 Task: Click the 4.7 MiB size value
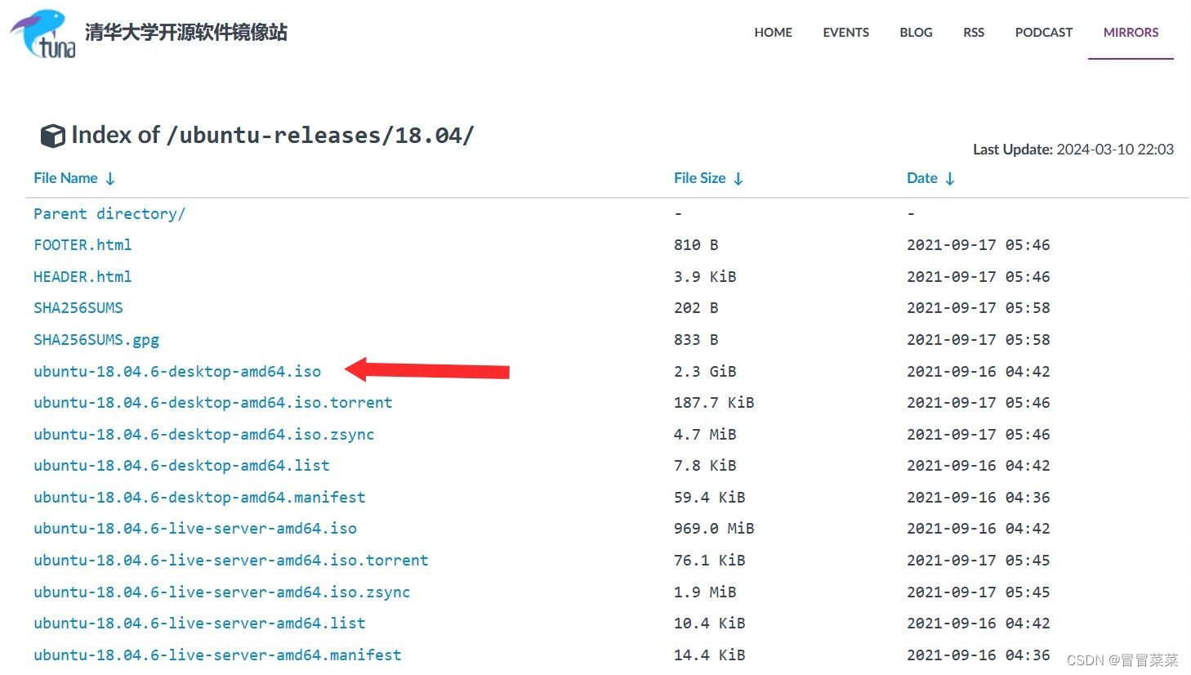705,435
